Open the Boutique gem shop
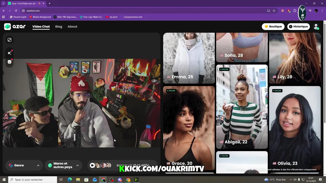 click(273, 26)
